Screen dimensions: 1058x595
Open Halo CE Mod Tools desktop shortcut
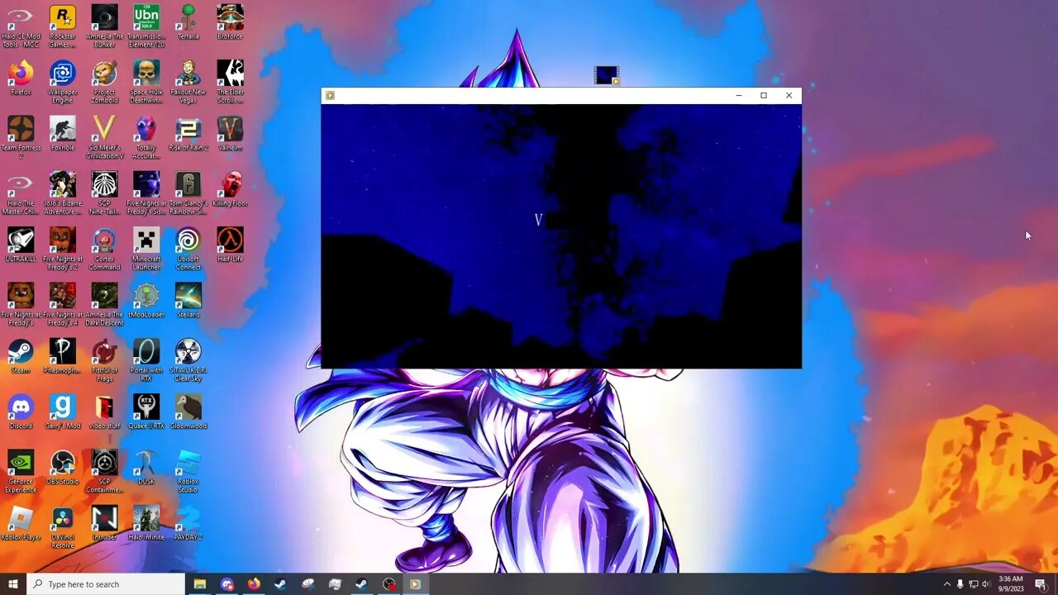point(21,26)
